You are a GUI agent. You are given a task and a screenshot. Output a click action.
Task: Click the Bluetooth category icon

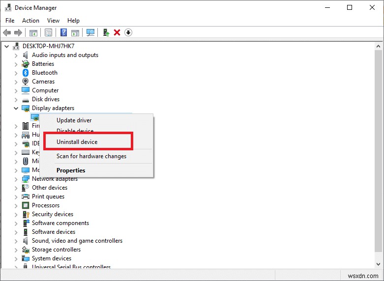tap(26, 73)
